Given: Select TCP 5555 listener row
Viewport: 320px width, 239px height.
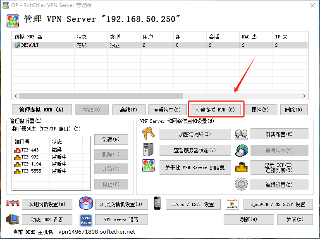Looking at the screenshot, I should coord(51,171).
